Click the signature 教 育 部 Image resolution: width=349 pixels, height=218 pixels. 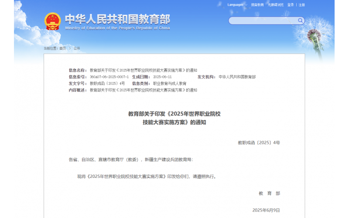tap(269, 193)
